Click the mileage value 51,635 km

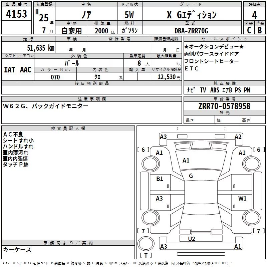tap(41, 48)
